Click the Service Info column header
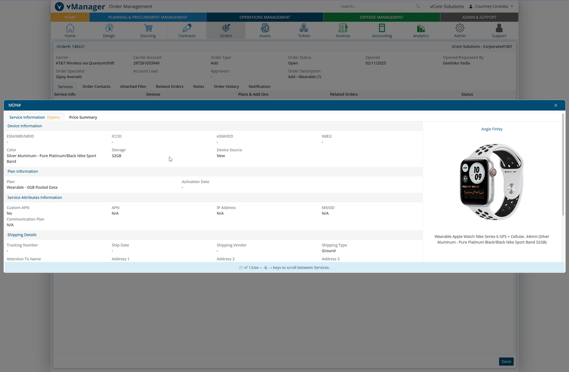The height and width of the screenshot is (372, 569). [65, 94]
